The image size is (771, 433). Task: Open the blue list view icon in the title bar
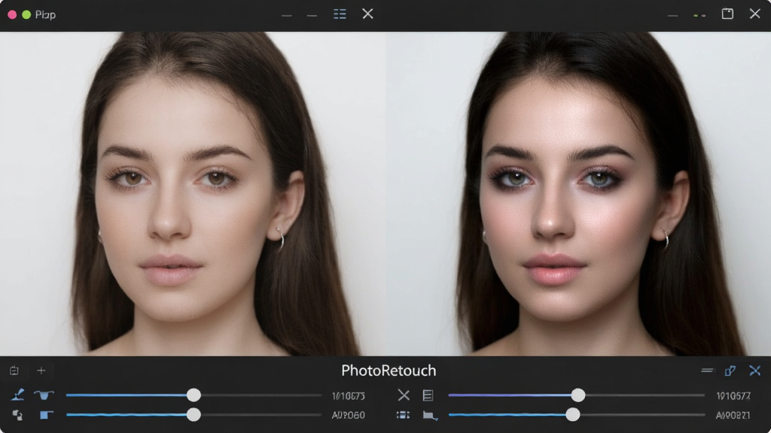[340, 14]
